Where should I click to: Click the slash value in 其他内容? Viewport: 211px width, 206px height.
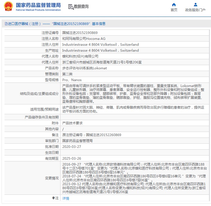click(63, 129)
